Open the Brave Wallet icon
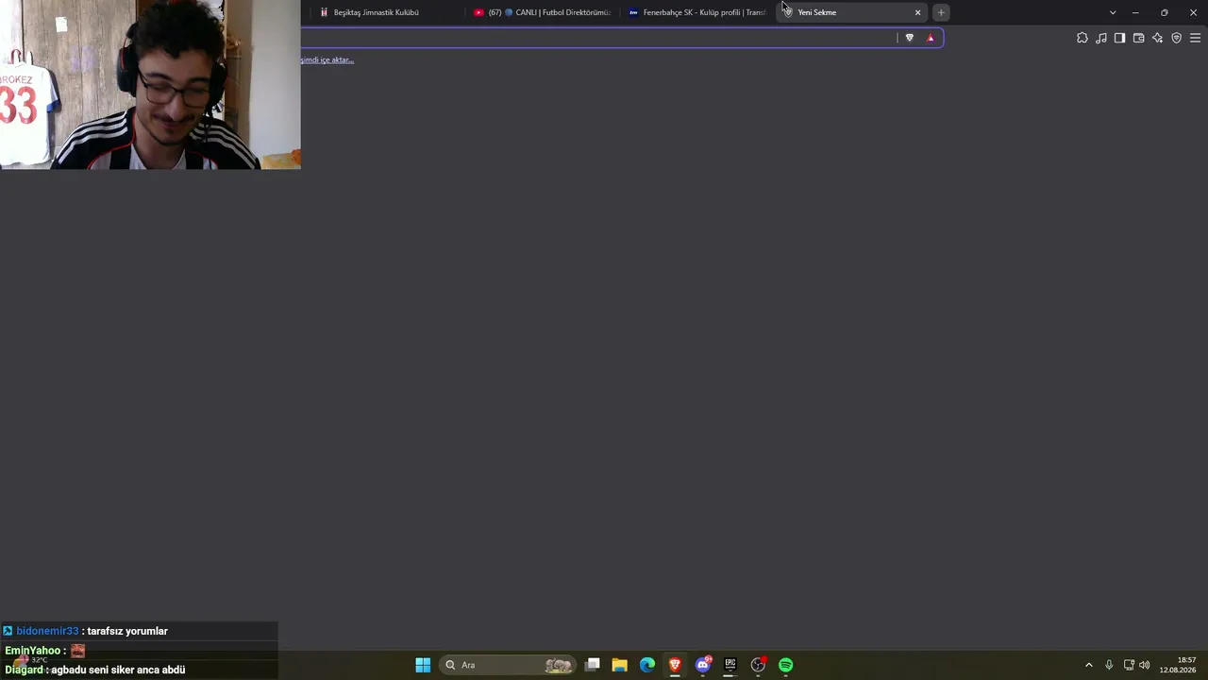This screenshot has height=680, width=1208. 1138,38
